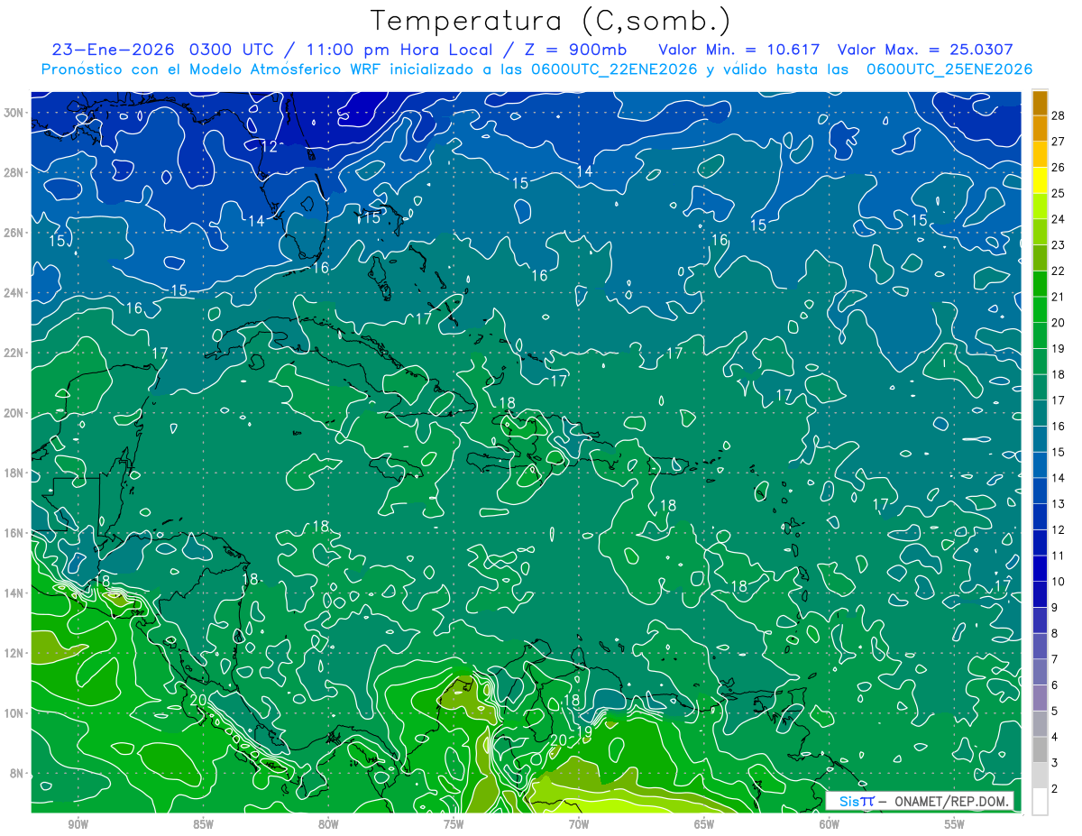
Task: Click the "8N" latitude axis label
Action: pos(18,774)
